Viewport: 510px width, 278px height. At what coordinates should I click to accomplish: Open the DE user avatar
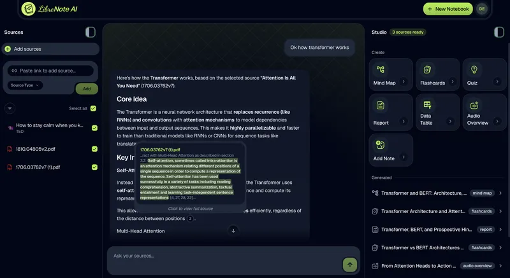pos(482,9)
